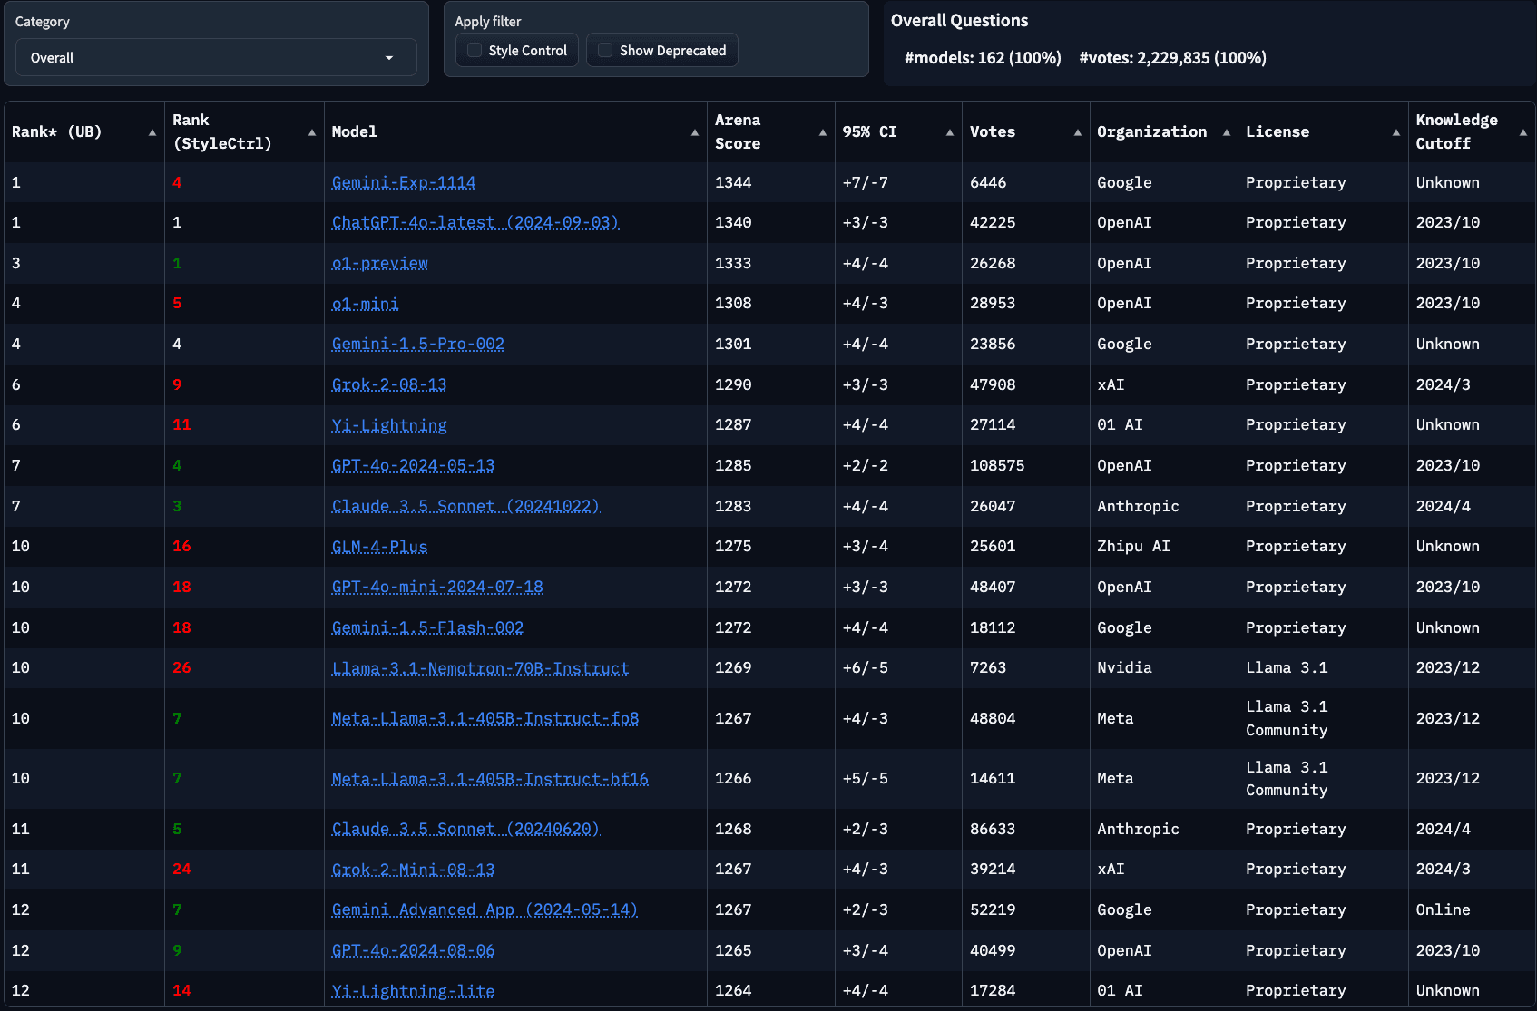
Task: Open Claude 3.5 Sonnet (20240620) link
Action: point(466,829)
